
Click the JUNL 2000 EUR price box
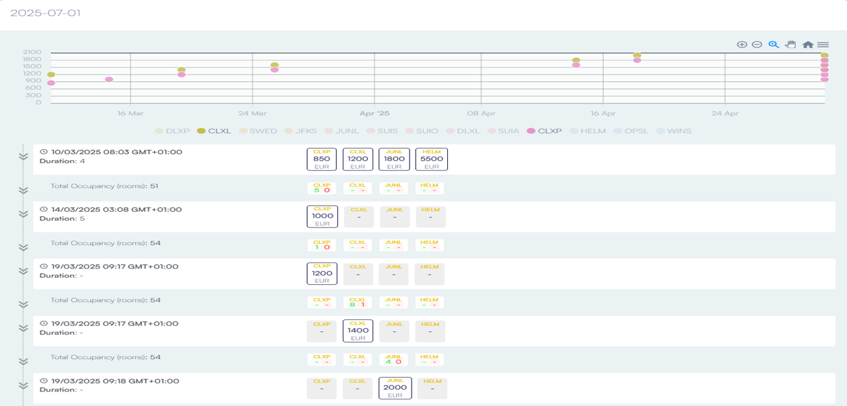pyautogui.click(x=395, y=388)
